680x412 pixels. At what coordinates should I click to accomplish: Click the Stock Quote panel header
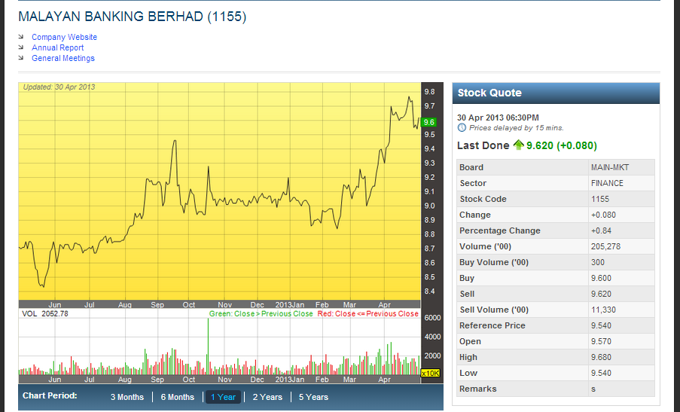pyautogui.click(x=556, y=93)
